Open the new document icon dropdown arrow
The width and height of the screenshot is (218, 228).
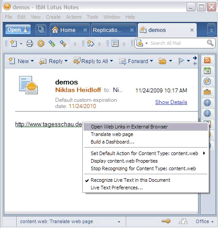click(x=21, y=44)
